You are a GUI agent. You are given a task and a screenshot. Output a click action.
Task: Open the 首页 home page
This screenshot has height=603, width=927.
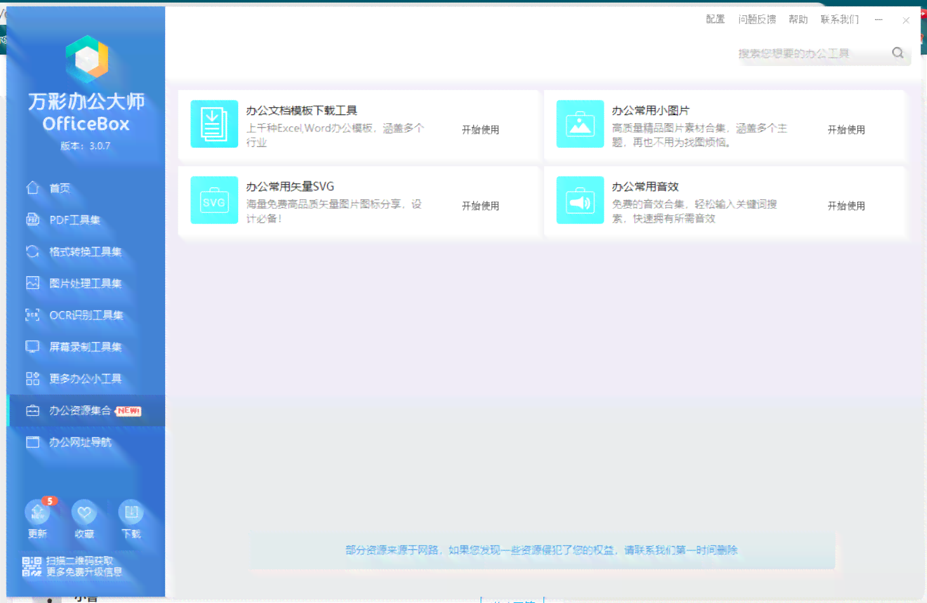click(x=86, y=188)
